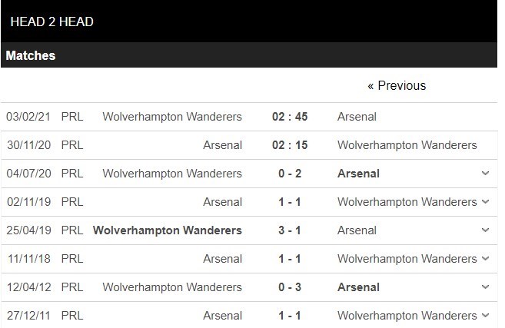Viewport: 505px width, 328px height.
Task: Expand the 04/07/20 match row chevron
Action: click(485, 174)
